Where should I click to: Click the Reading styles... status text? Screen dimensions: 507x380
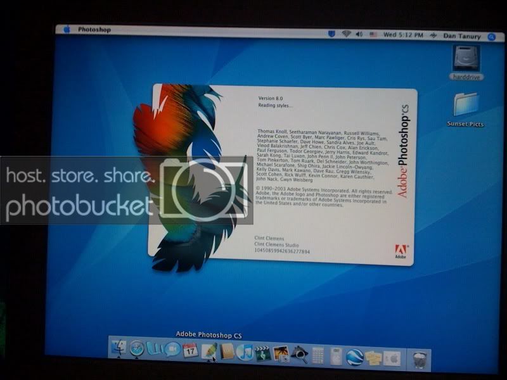click(276, 105)
